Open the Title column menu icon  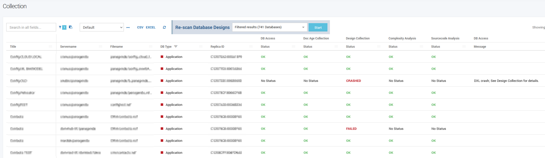(50, 47)
